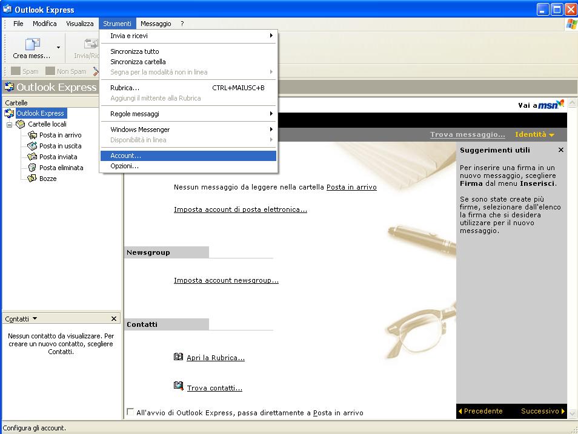Select Posta eliminata in folder tree
The width and height of the screenshot is (578, 434).
pos(61,168)
